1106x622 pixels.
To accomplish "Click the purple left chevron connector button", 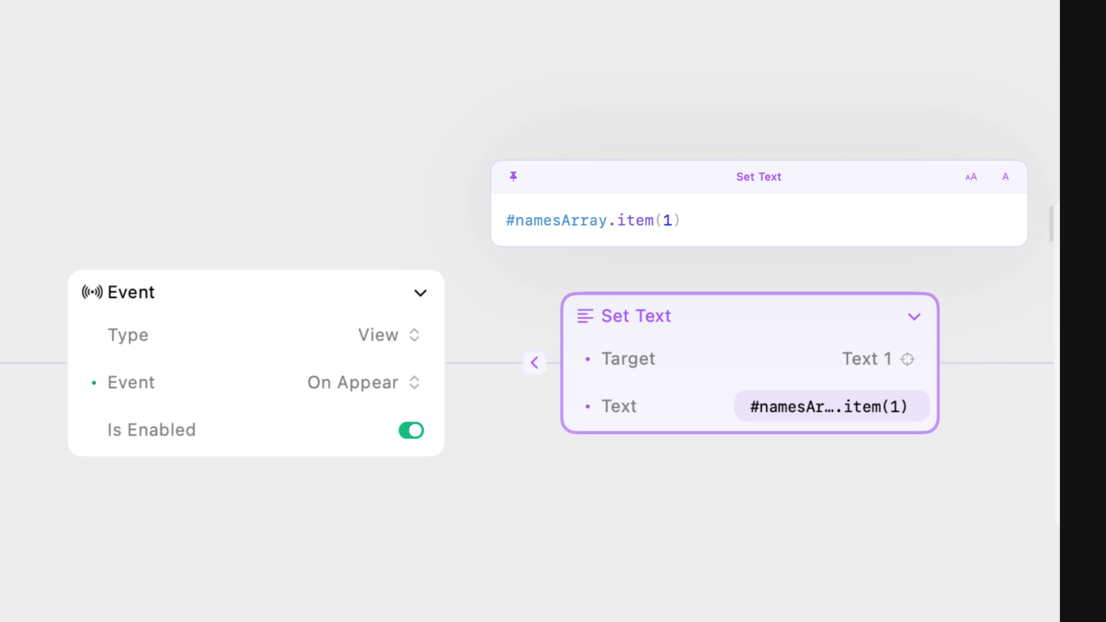I will point(535,363).
